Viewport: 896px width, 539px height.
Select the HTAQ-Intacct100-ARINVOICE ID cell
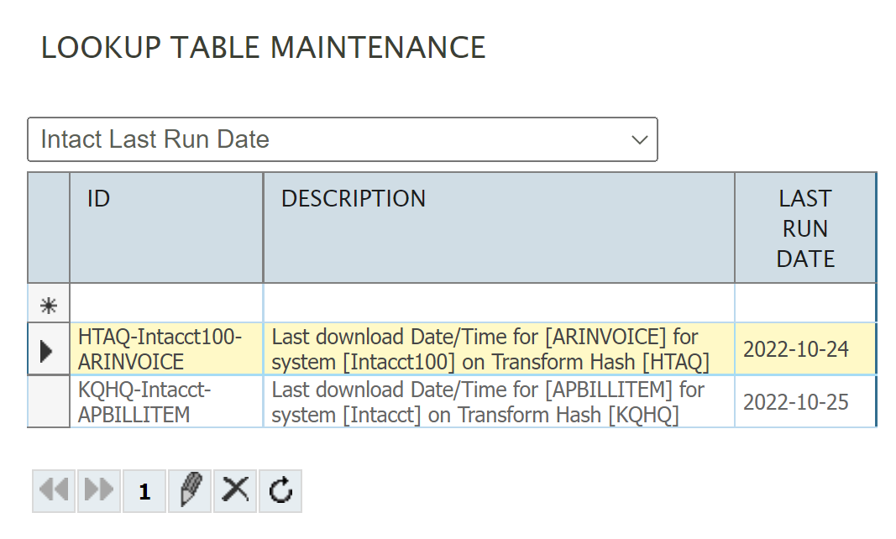[x=166, y=349]
